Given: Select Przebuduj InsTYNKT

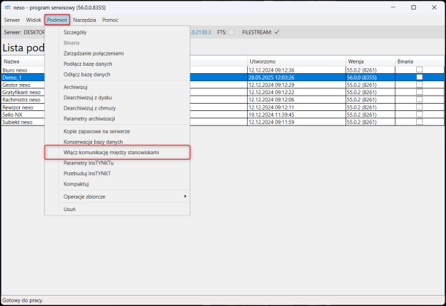Looking at the screenshot, I should coord(117,173).
